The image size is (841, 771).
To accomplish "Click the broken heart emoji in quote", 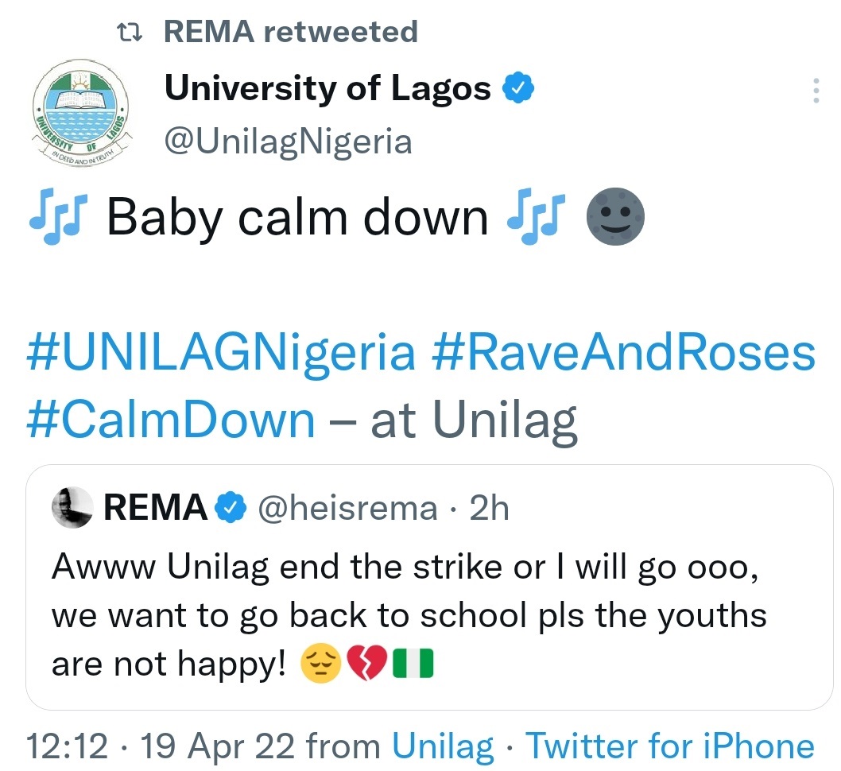I will pyautogui.click(x=366, y=664).
